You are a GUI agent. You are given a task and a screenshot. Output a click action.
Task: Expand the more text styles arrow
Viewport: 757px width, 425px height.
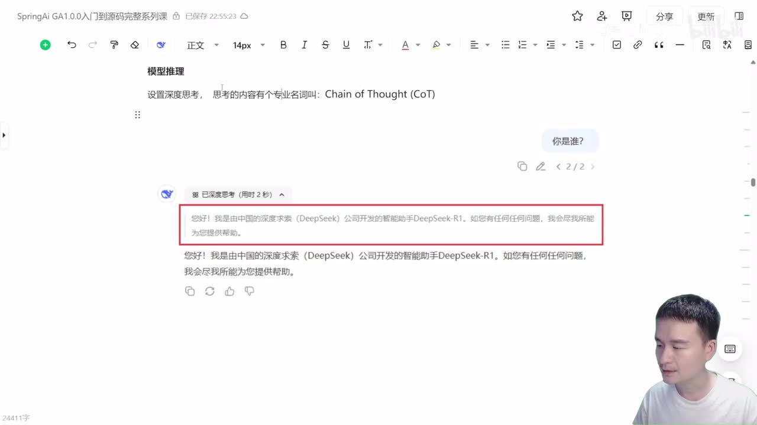[x=380, y=45]
